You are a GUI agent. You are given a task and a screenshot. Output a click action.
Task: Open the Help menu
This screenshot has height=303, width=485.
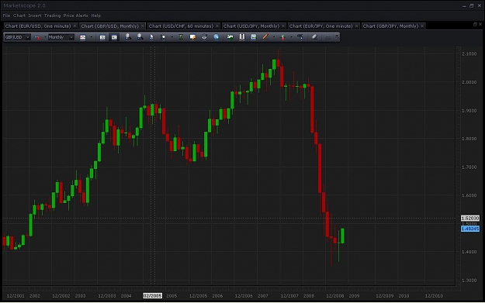96,15
